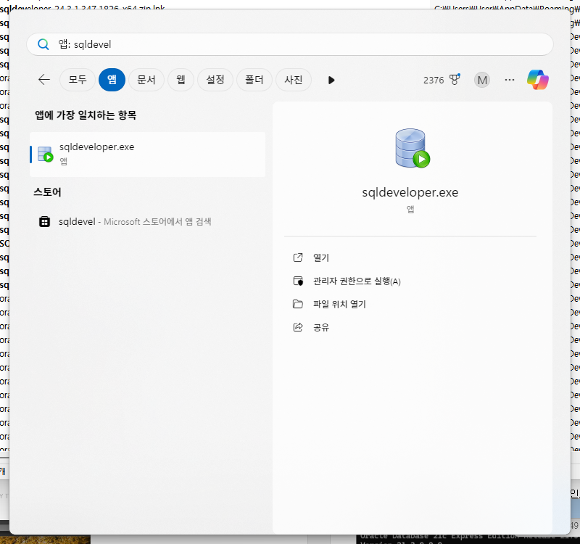Screen dimensions: 580x544
Task: Click the Microsoft Store icon
Action: pyautogui.click(x=45, y=222)
